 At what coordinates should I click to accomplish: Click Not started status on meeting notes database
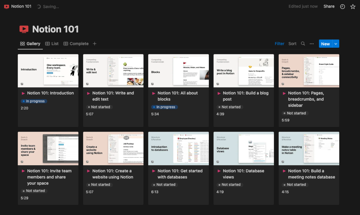point(295,185)
